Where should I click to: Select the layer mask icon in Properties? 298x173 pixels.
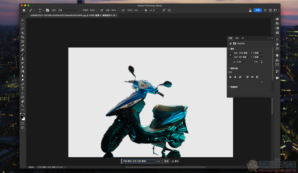pyautogui.click(x=235, y=43)
